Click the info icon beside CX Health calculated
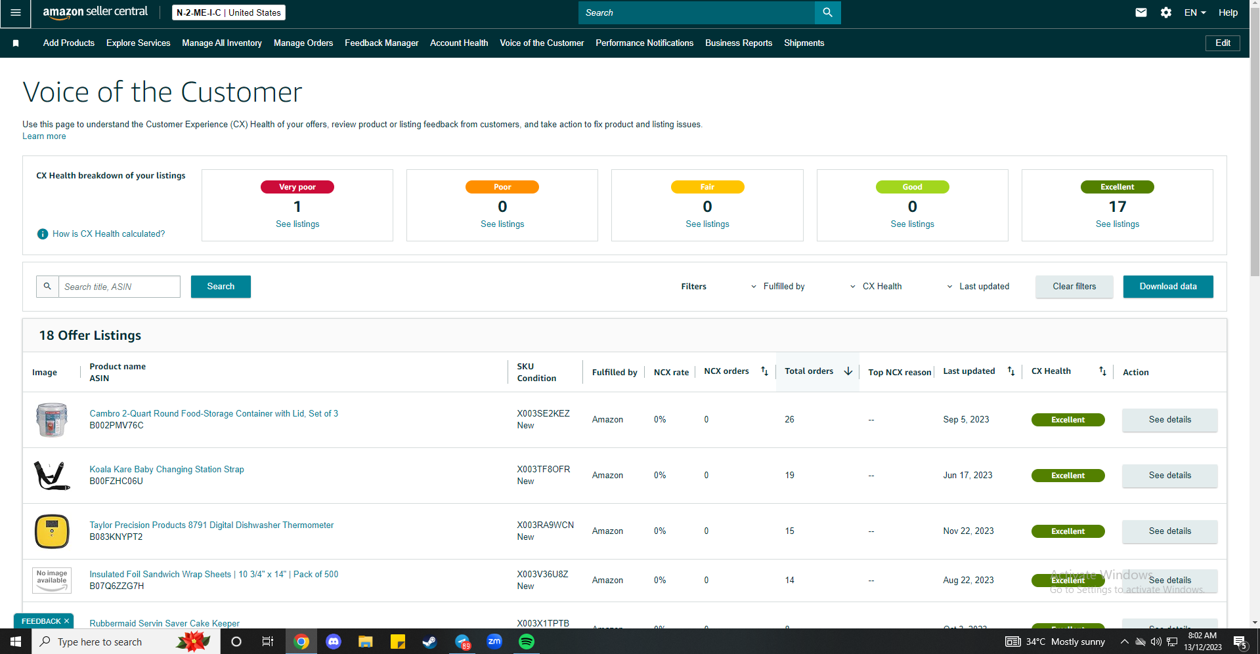 (x=43, y=234)
